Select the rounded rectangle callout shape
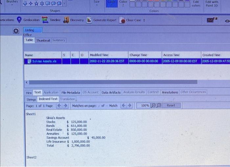Screen dimensions: 230x167 coord(48,3)
